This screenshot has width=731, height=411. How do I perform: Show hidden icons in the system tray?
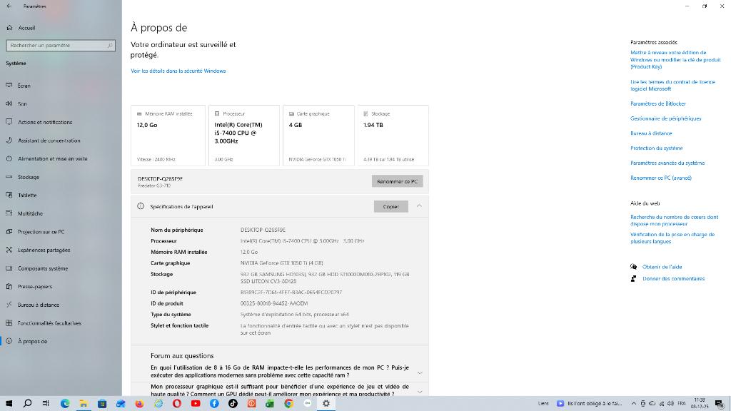632,403
